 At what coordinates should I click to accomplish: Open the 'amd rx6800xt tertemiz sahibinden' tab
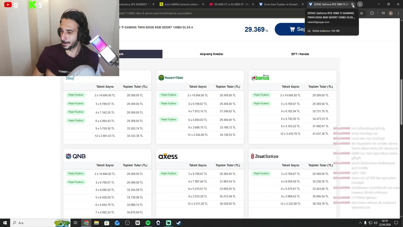181,4
